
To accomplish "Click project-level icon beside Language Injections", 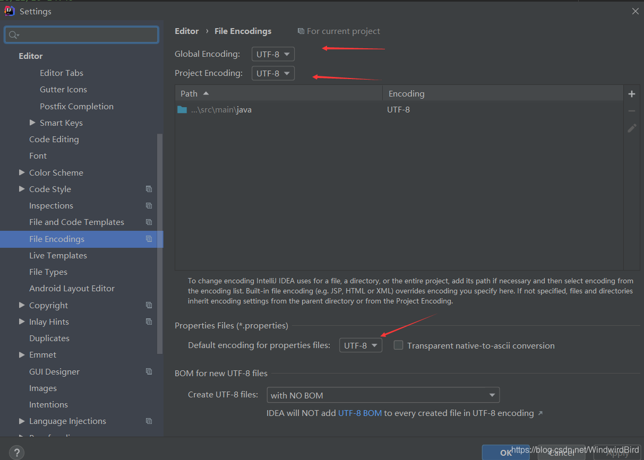I will tap(149, 421).
